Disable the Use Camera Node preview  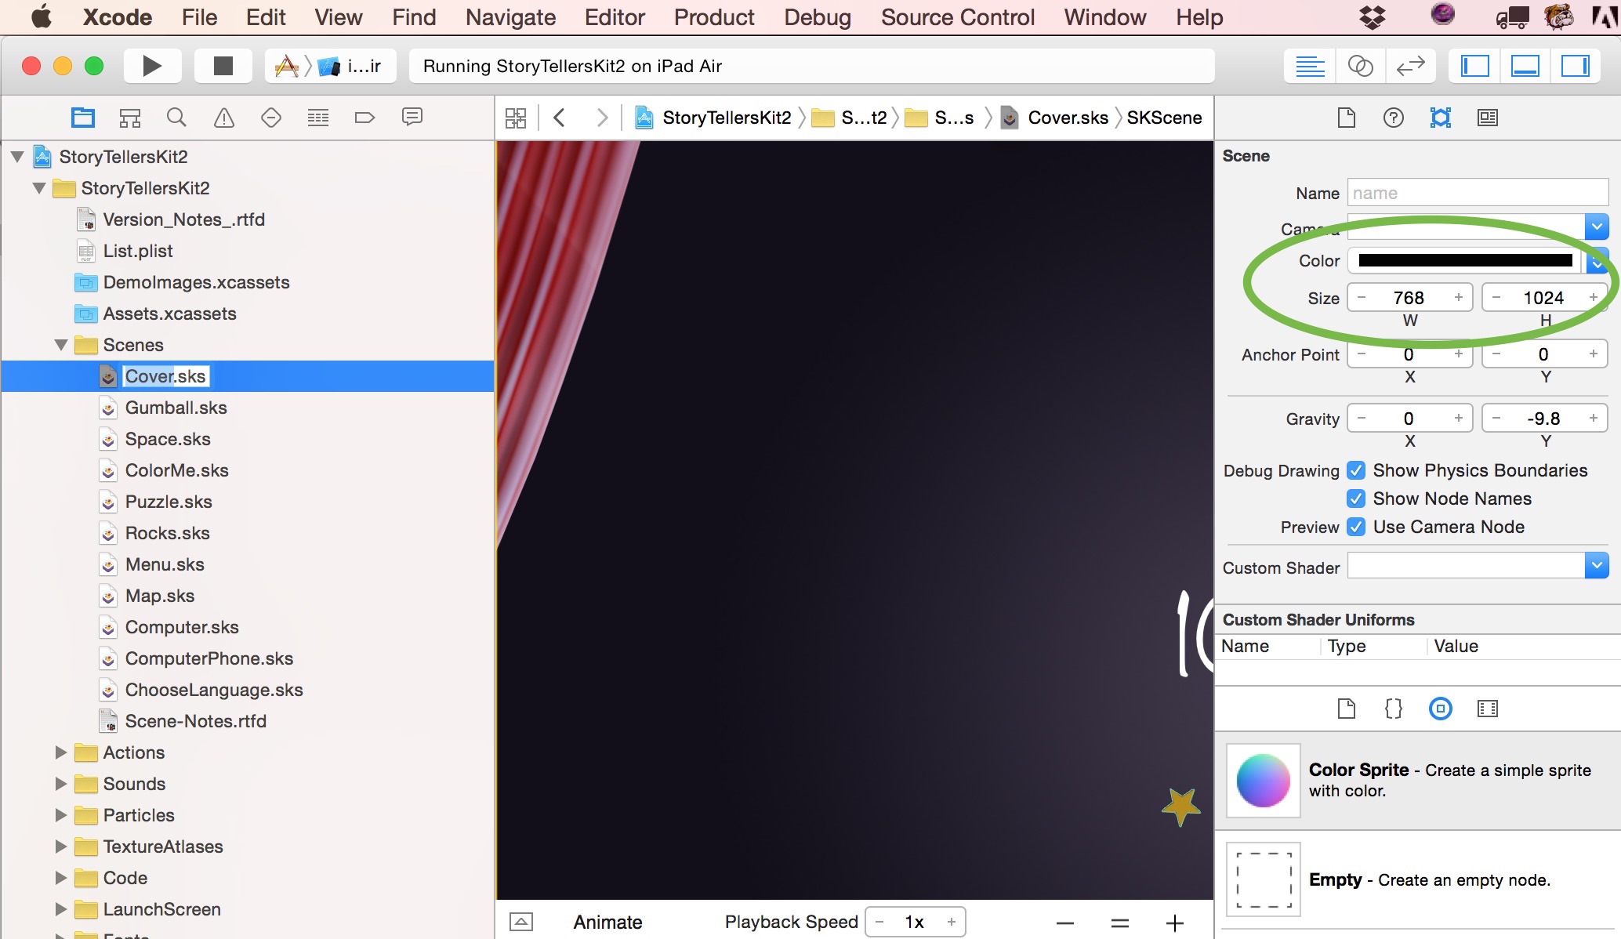pyautogui.click(x=1356, y=527)
